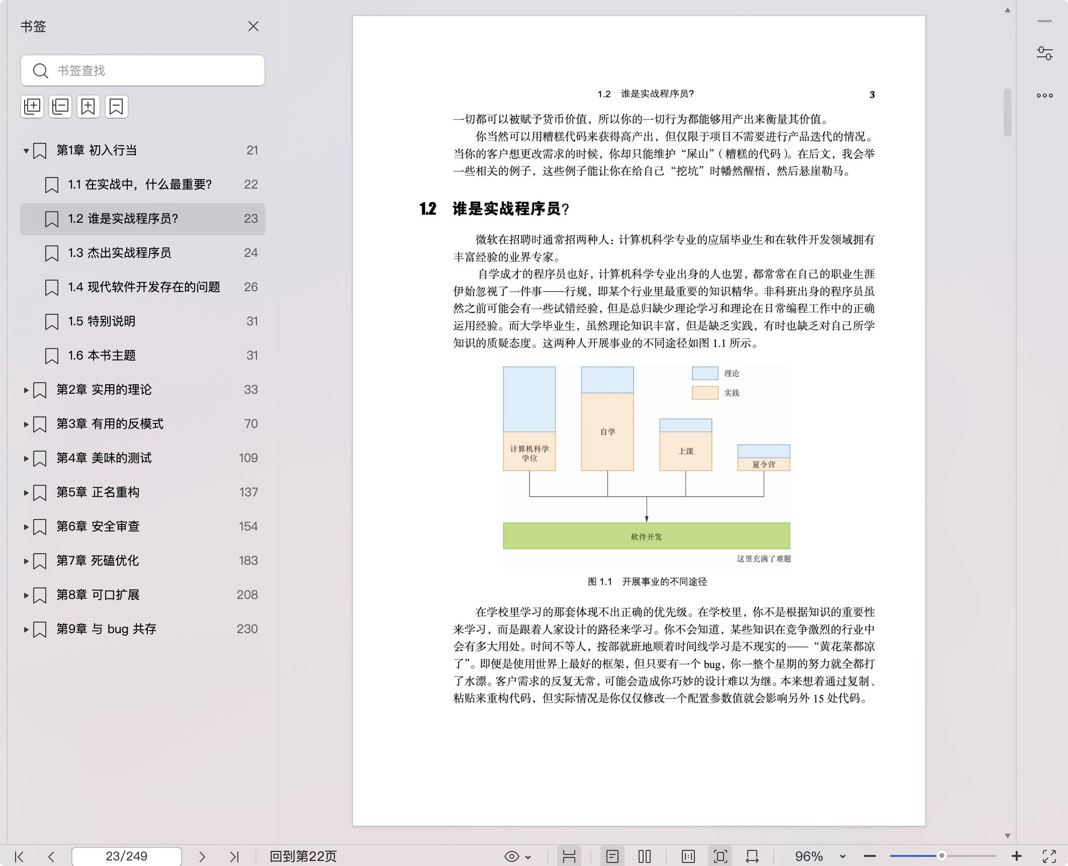Fit page to width
Image resolution: width=1068 pixels, height=866 pixels.
coord(753,856)
